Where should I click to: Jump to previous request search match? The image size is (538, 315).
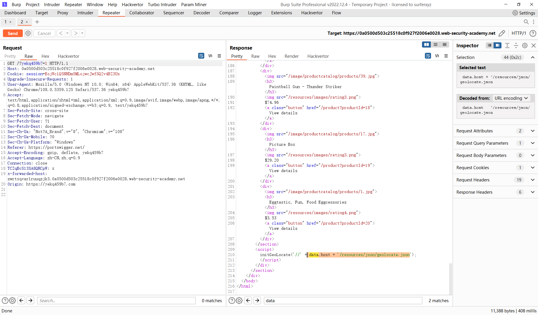click(21, 300)
